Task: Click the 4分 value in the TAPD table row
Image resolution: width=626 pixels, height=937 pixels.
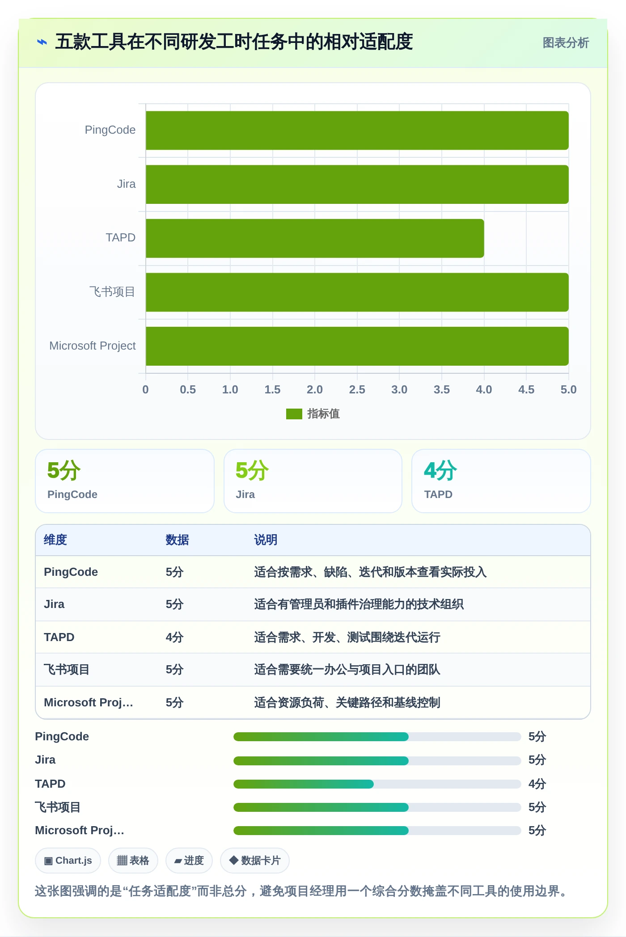Action: (174, 637)
